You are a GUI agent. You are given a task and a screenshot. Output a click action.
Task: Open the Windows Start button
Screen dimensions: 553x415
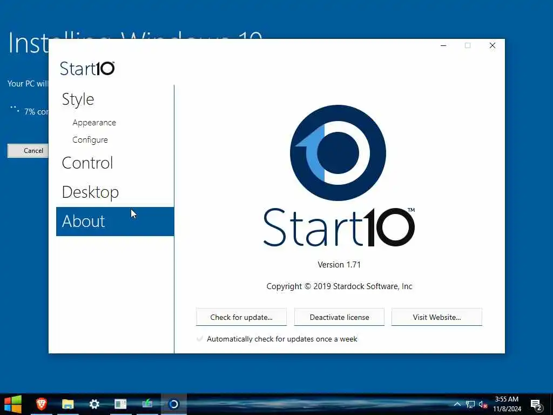click(x=13, y=404)
